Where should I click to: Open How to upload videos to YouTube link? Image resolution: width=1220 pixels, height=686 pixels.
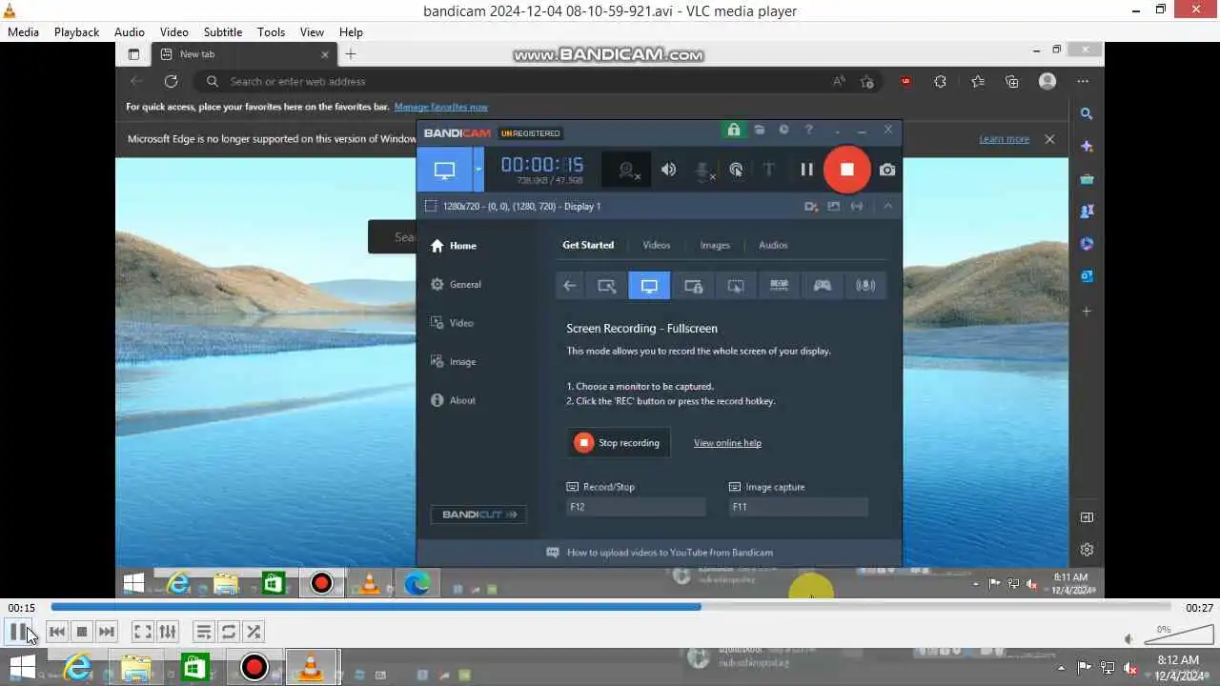tap(669, 553)
